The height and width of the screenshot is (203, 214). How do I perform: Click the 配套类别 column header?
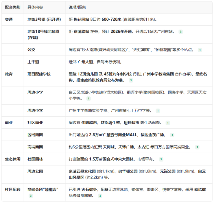13,7
